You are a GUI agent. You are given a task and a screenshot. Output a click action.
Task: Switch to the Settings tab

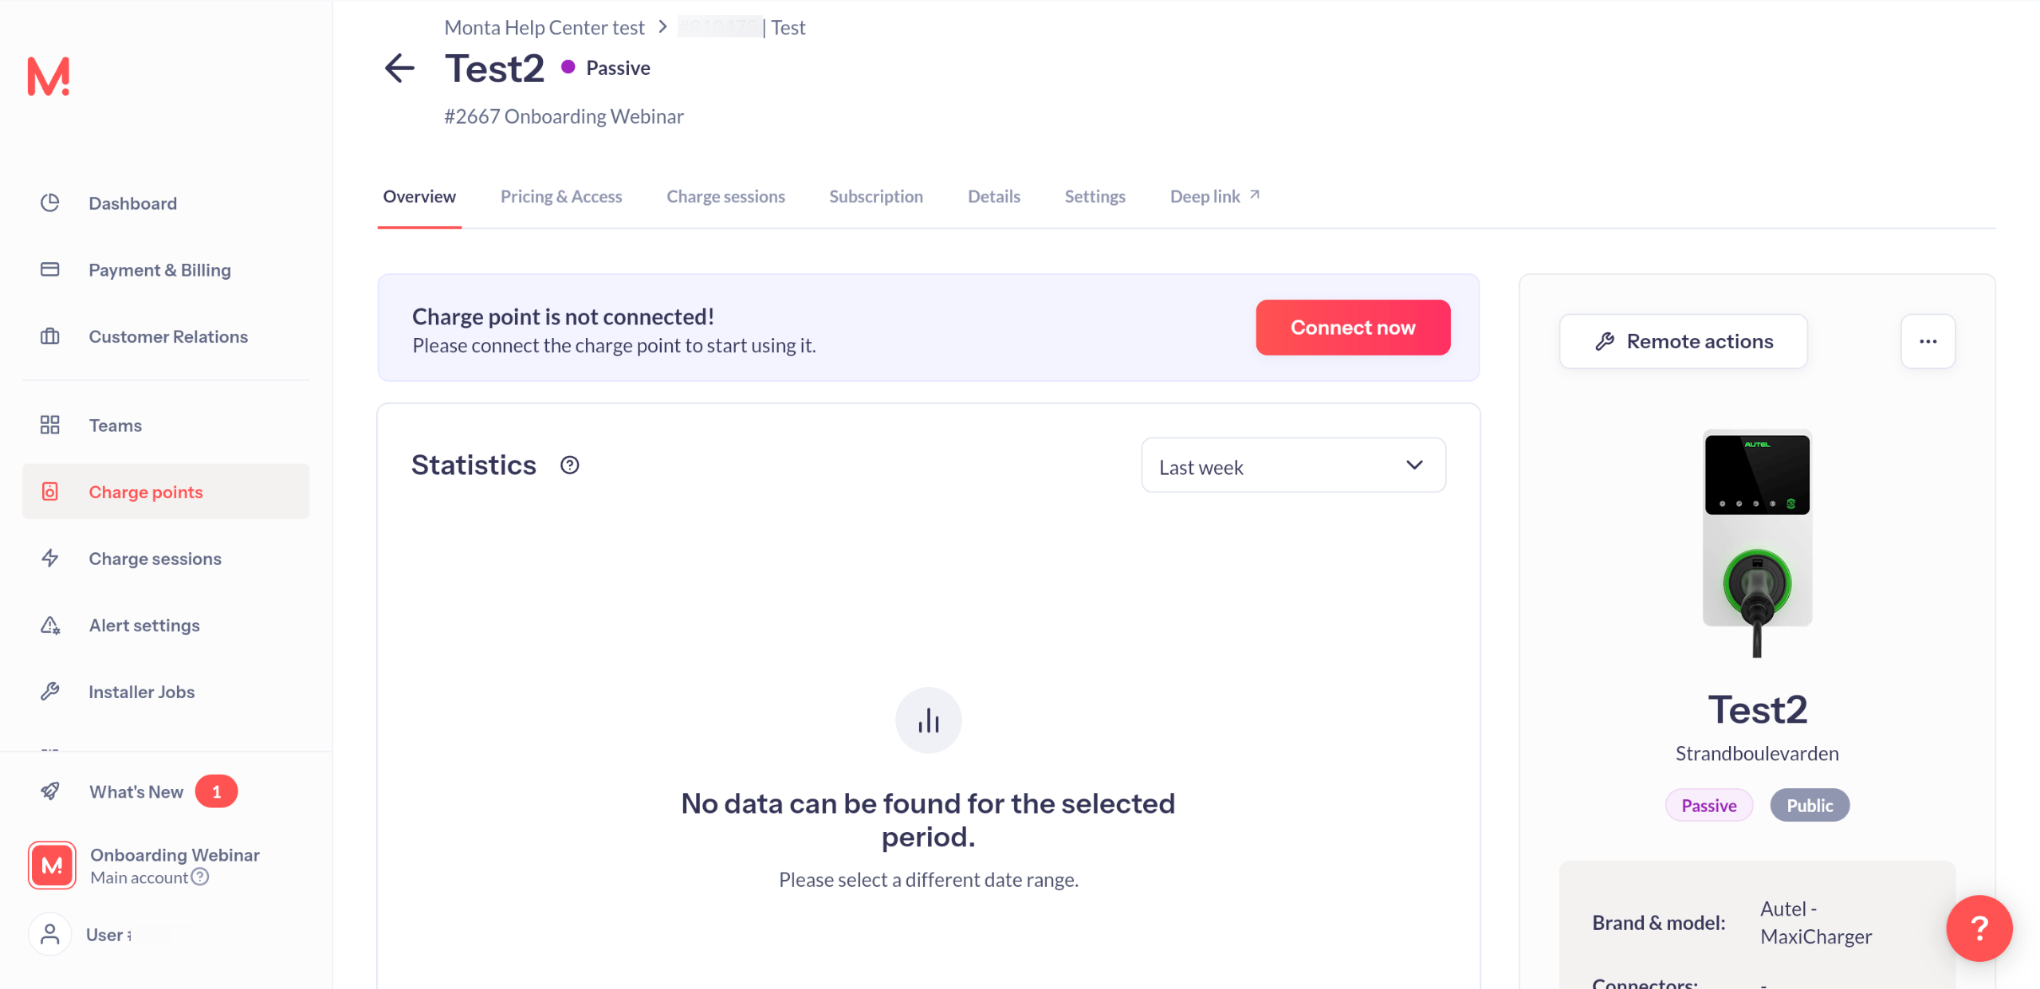click(1094, 197)
